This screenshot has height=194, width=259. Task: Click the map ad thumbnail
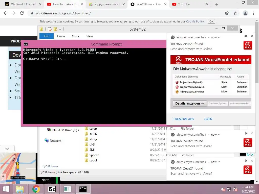coord(18,168)
